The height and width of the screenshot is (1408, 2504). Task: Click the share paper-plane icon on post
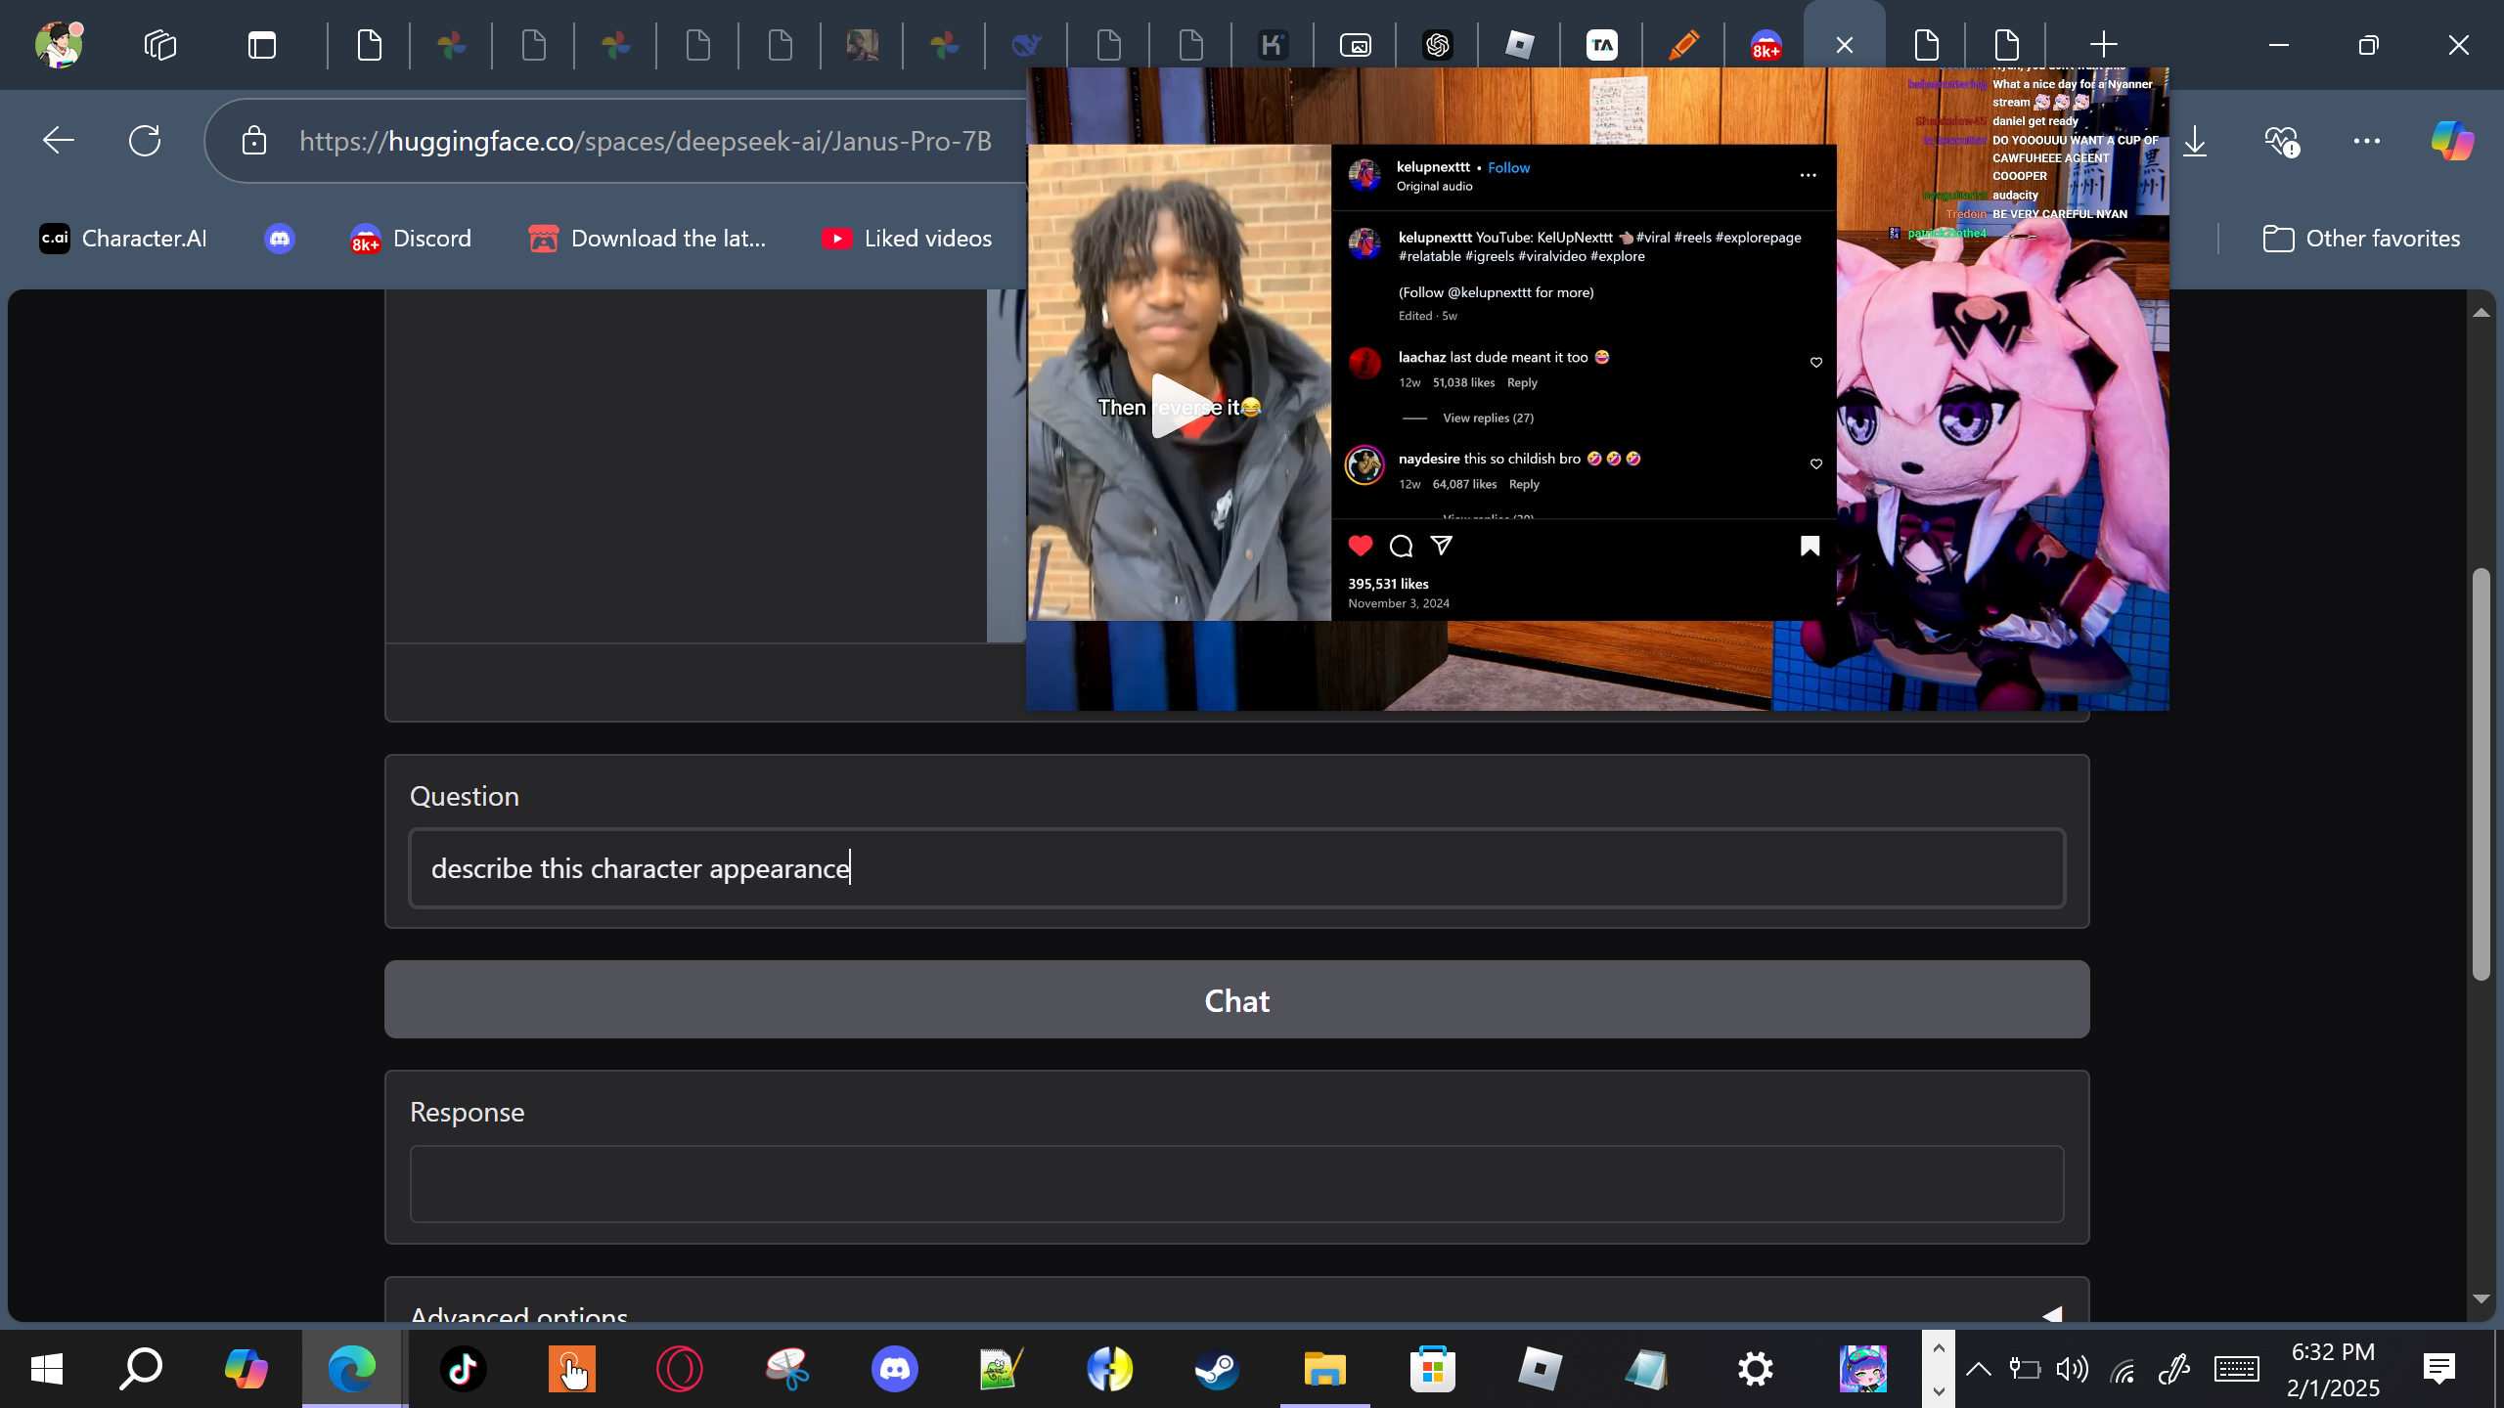tap(1441, 546)
